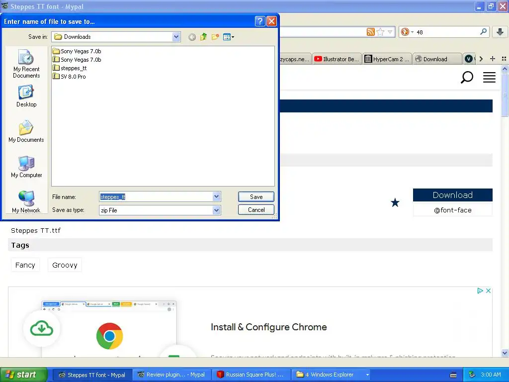Open the browser downloads arrow button
The image size is (509, 382).
coord(500,32)
